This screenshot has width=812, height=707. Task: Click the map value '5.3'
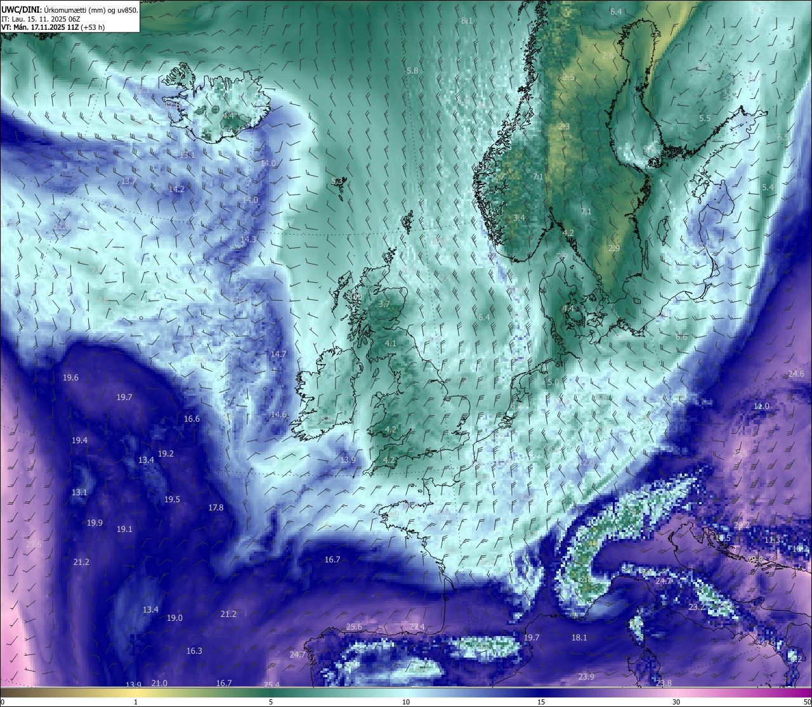[x=337, y=182]
